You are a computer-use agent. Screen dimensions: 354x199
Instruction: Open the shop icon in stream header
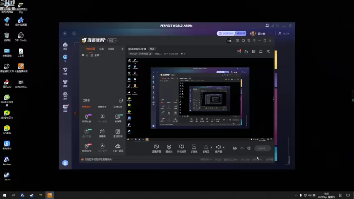254,51
